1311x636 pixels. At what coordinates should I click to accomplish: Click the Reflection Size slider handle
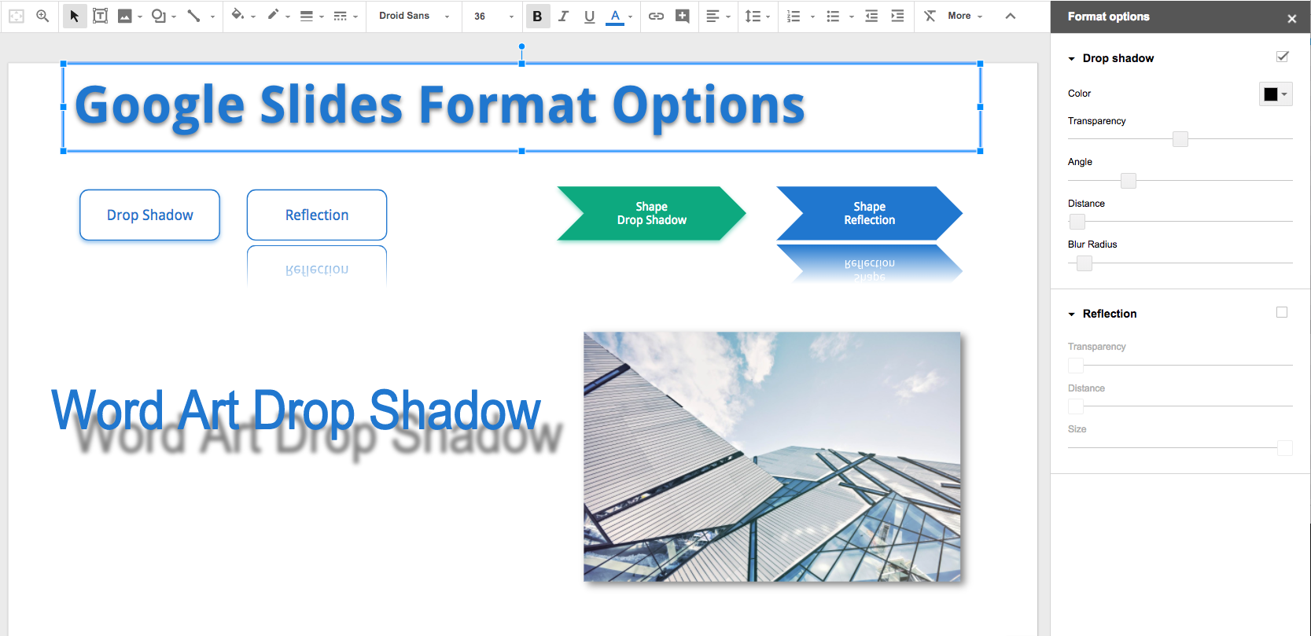1285,448
